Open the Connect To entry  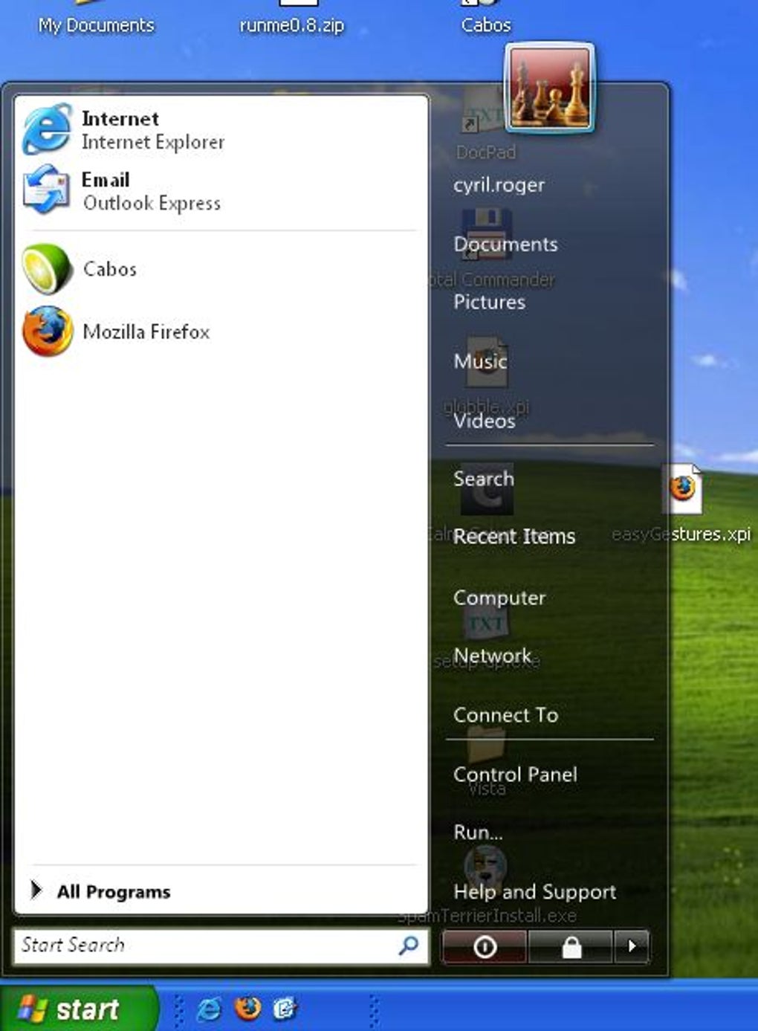(x=505, y=715)
